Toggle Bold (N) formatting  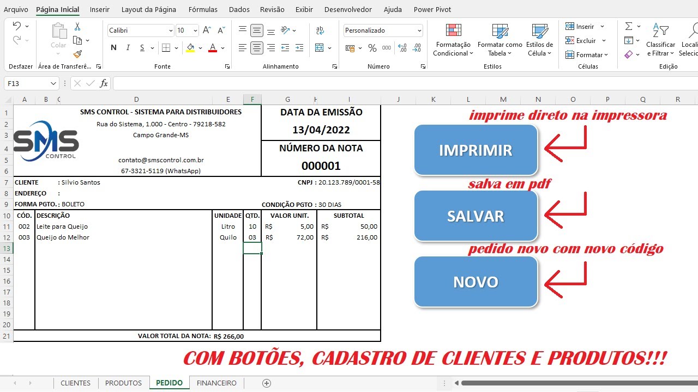113,48
